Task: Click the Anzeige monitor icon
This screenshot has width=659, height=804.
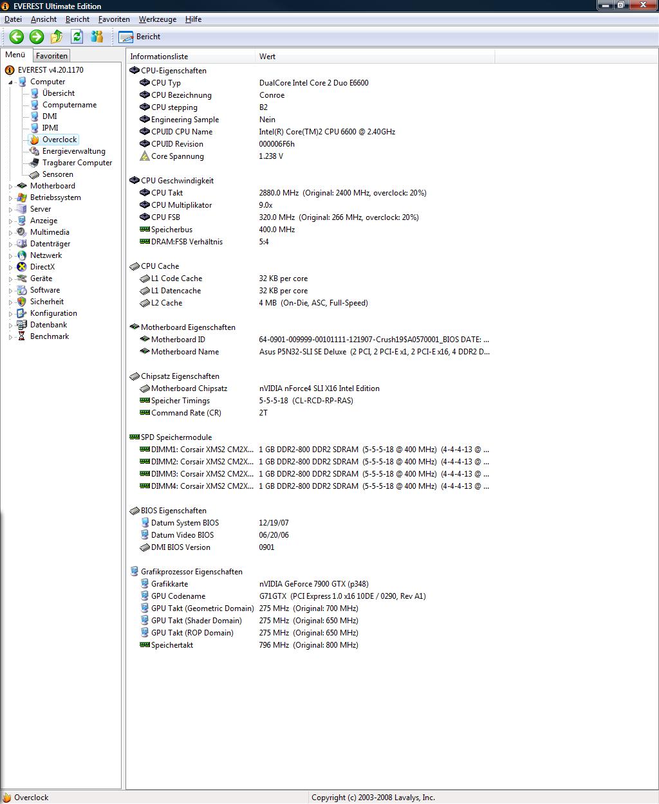Action: coord(23,221)
